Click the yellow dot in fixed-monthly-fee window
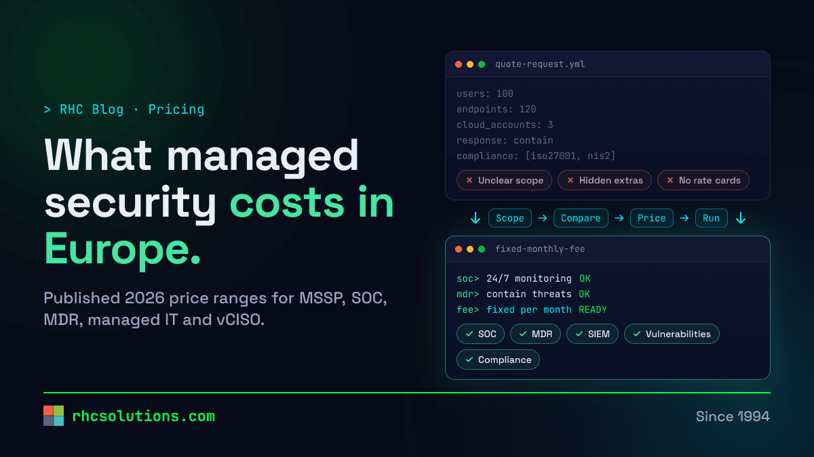 (470, 249)
